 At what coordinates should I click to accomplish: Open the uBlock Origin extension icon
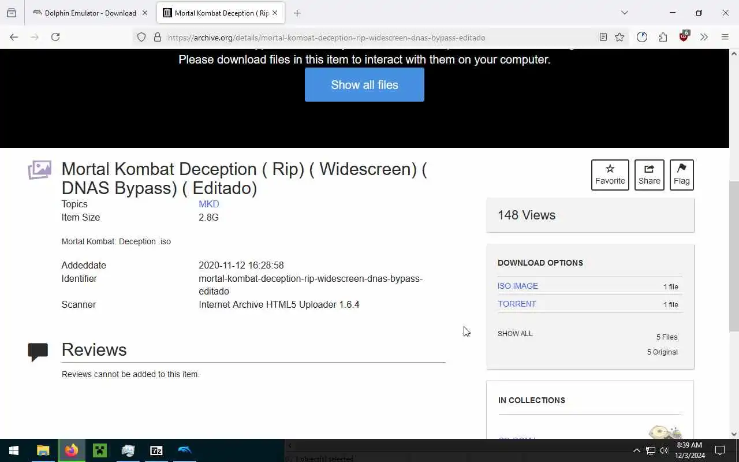684,36
